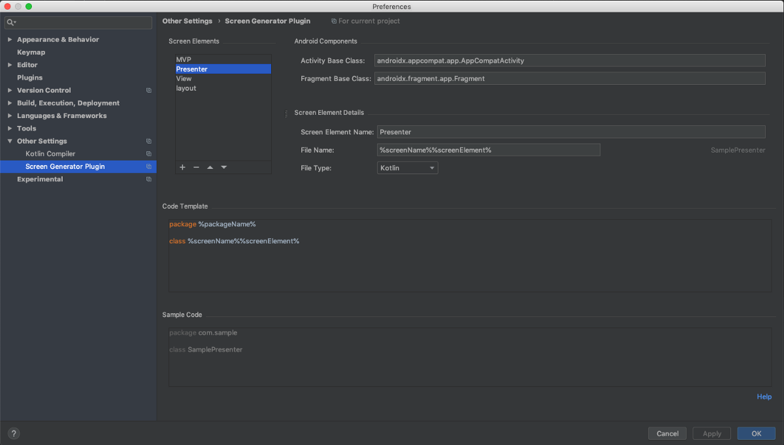
Task: Move screen element up with arrow icon
Action: (x=210, y=168)
